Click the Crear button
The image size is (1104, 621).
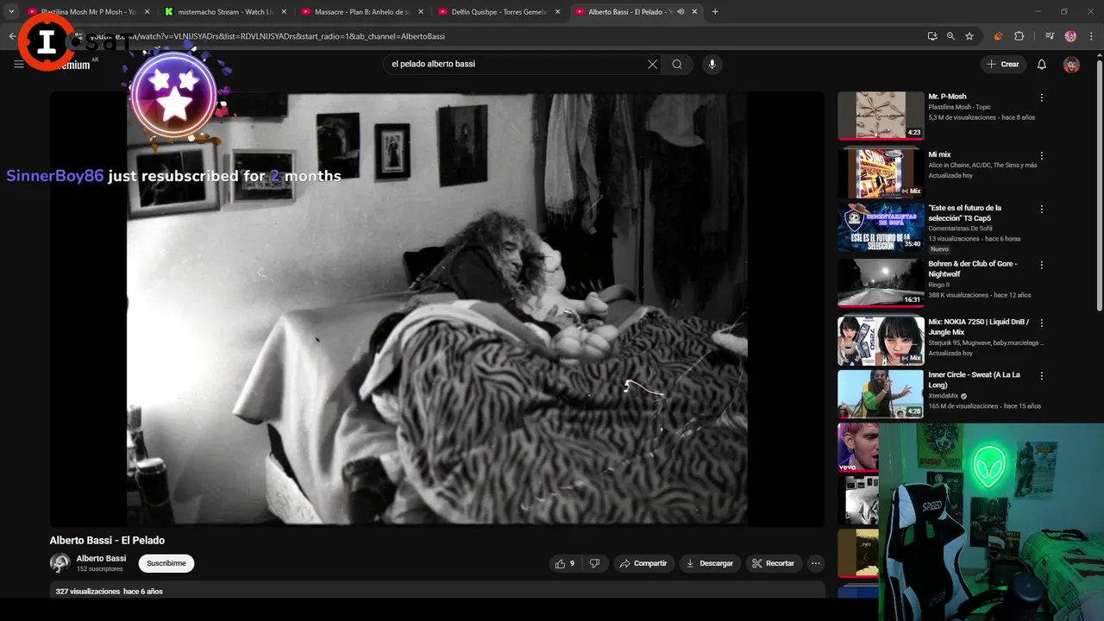point(1003,65)
